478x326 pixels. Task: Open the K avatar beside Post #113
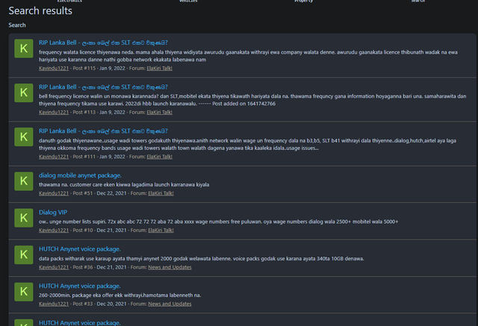click(x=24, y=93)
